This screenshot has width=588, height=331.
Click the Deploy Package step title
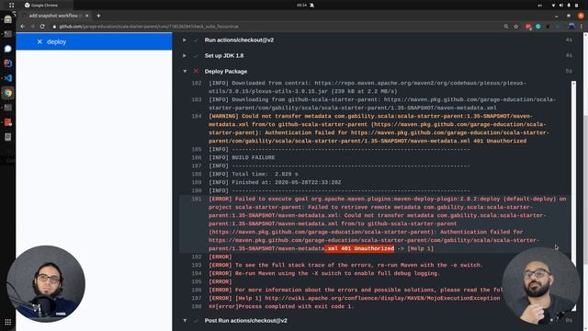tap(226, 72)
